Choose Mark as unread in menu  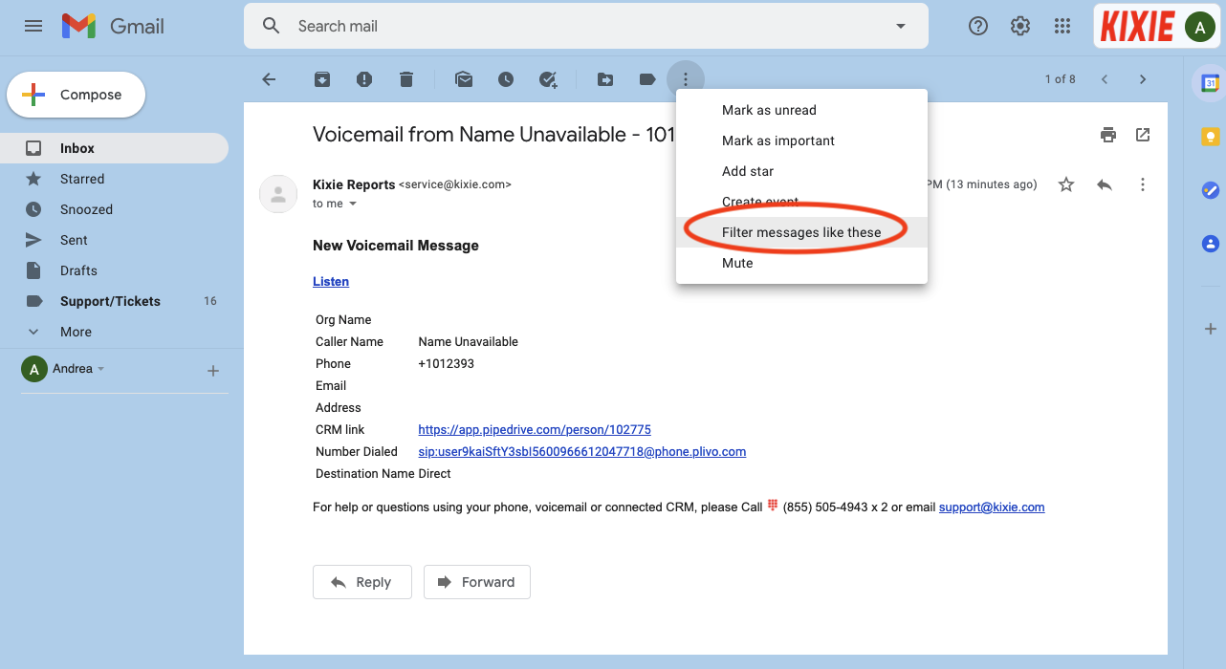(801, 110)
